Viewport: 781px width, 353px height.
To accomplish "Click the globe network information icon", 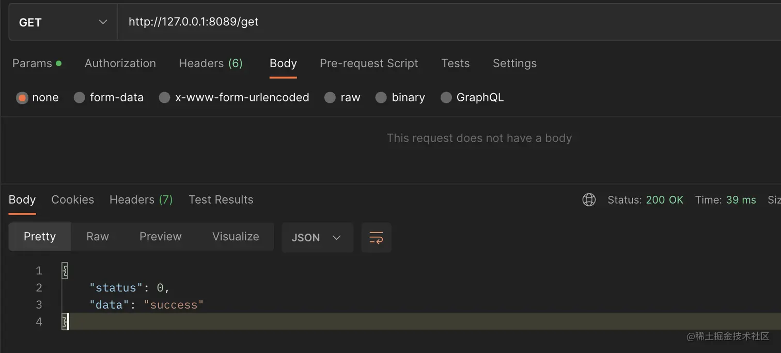I will (x=589, y=199).
